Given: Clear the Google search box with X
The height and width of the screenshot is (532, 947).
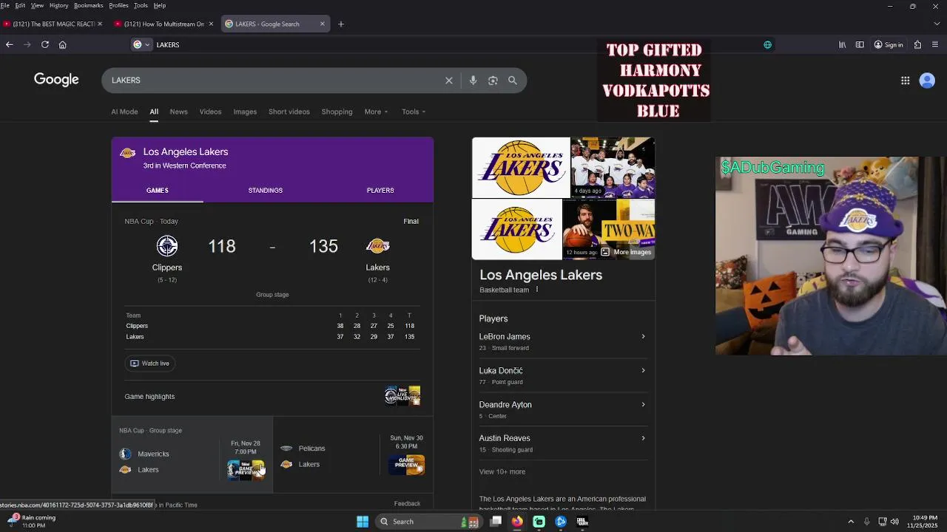Looking at the screenshot, I should (449, 81).
